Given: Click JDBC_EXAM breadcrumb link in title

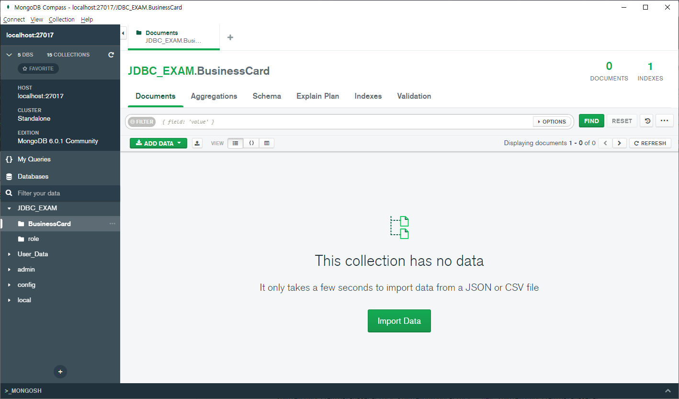Looking at the screenshot, I should (160, 71).
